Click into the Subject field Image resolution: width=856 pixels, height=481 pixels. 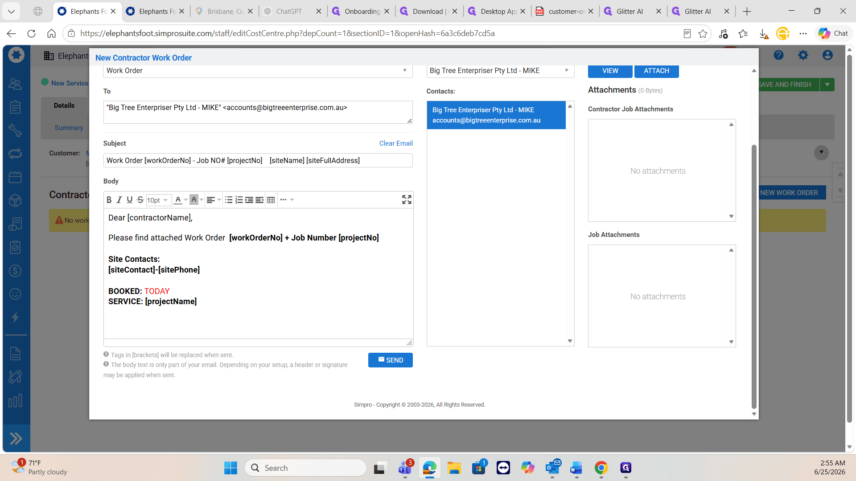click(258, 161)
